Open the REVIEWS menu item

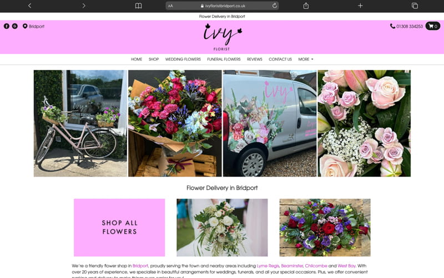click(x=255, y=59)
